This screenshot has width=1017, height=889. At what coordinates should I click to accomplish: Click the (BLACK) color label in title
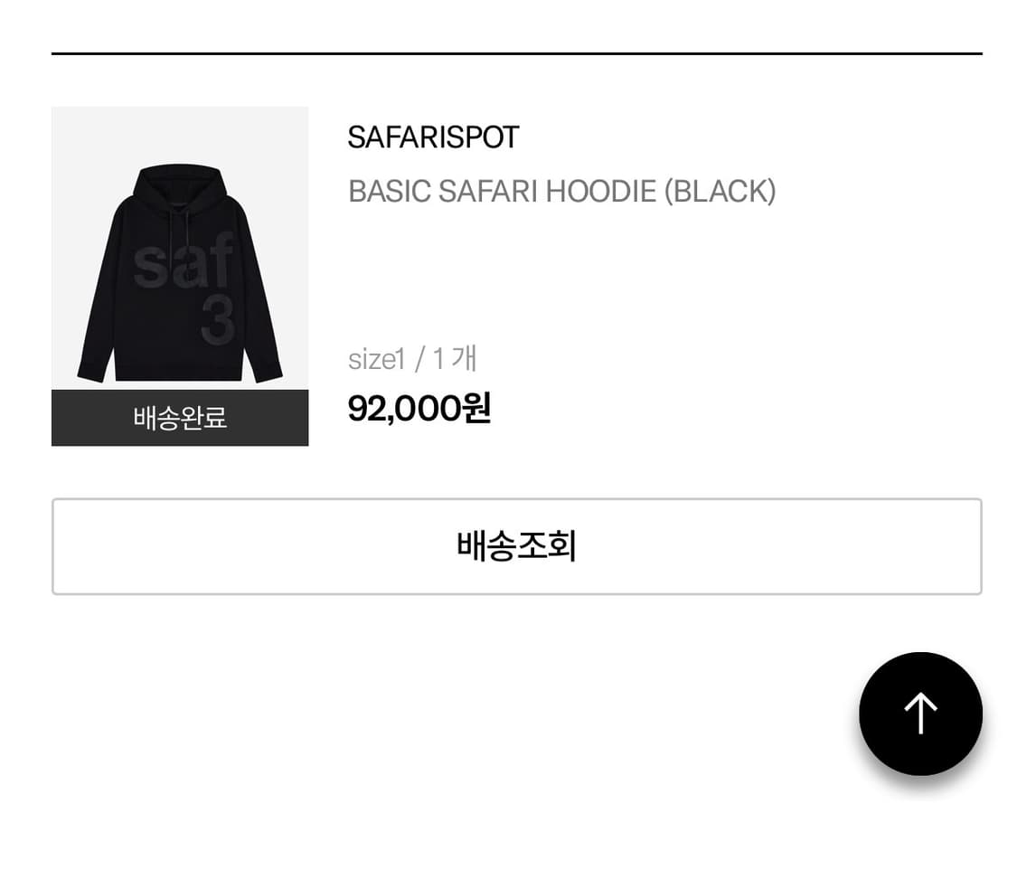(720, 192)
